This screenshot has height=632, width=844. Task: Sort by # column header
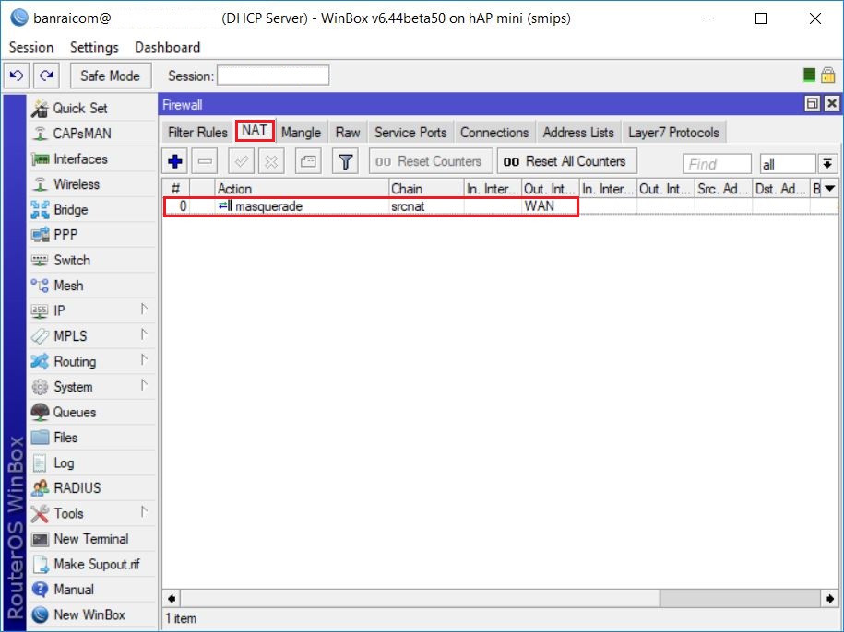[176, 189]
